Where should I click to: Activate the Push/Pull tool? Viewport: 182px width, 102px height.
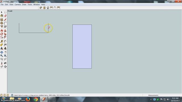(5, 31)
